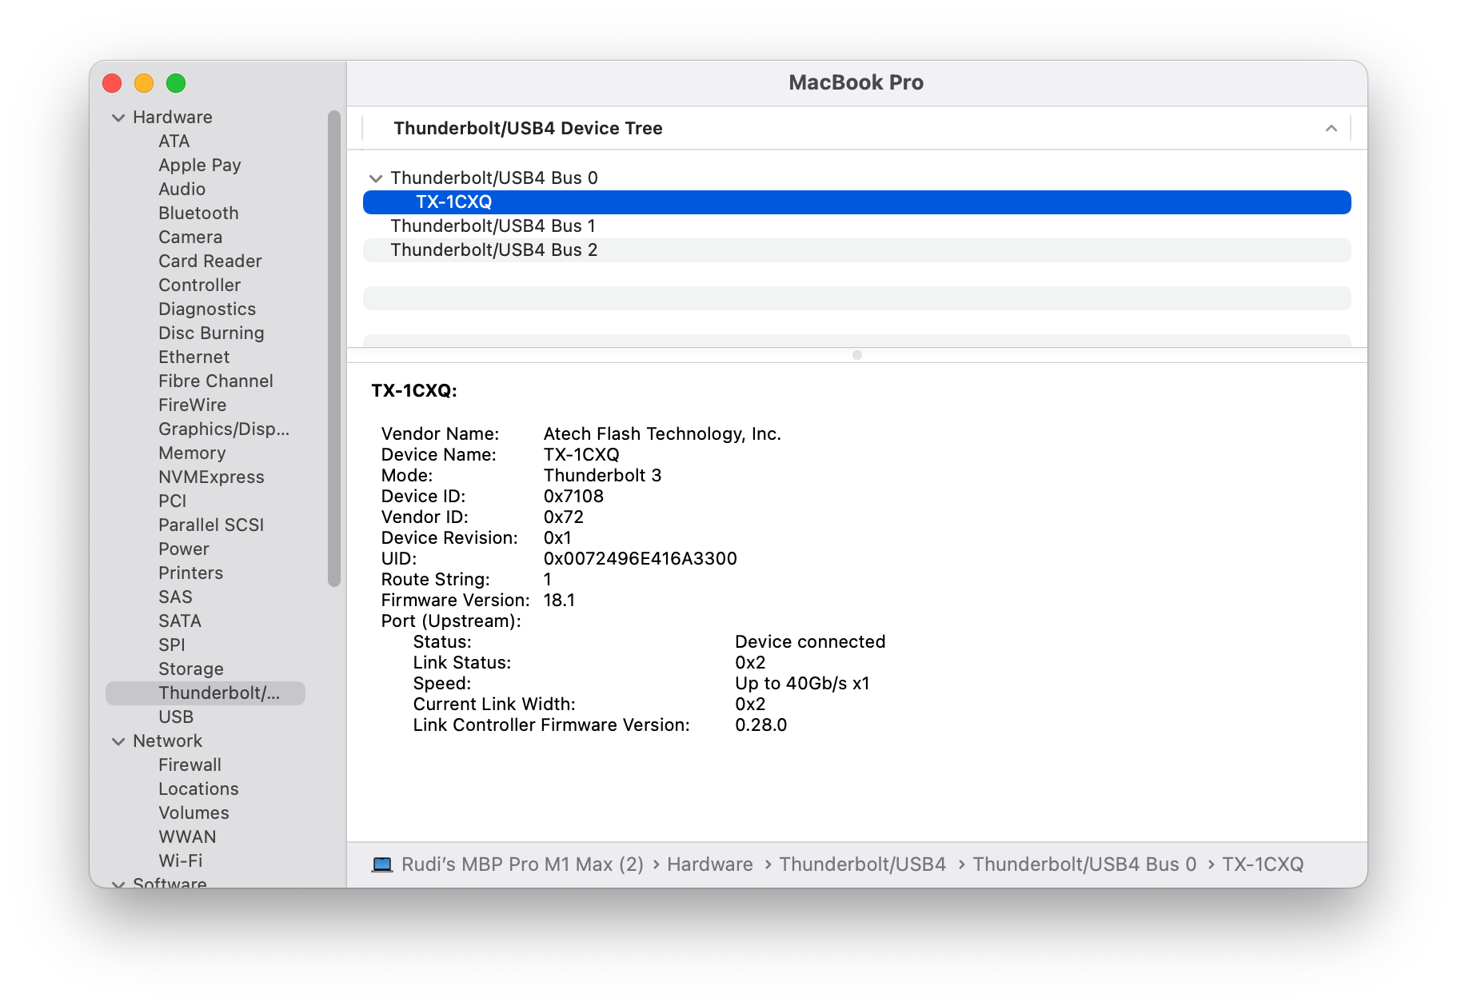Screen dimensions: 1457x1006
Task: Select the highlighted Thunderbolt/USB4 sidebar item
Action: click(x=206, y=693)
